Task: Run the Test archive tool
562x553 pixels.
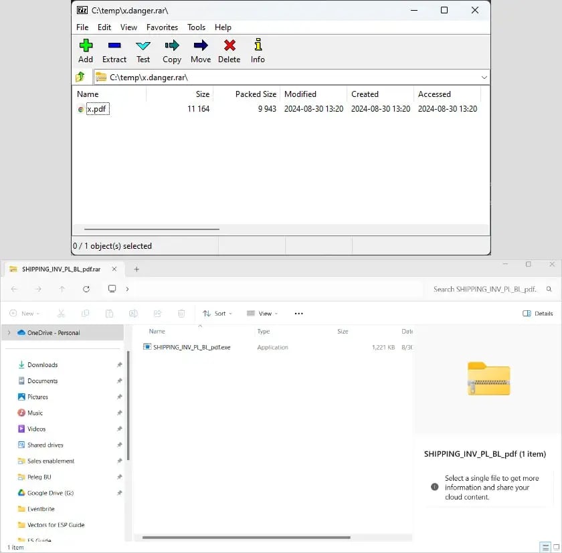Action: point(143,46)
